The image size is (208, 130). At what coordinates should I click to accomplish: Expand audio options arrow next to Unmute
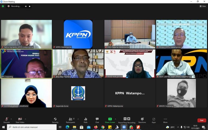pos(11,119)
